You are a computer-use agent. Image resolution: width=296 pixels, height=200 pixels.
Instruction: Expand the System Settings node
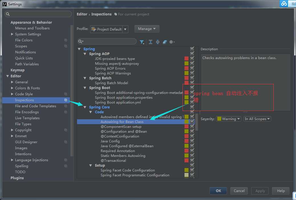click(x=12, y=34)
